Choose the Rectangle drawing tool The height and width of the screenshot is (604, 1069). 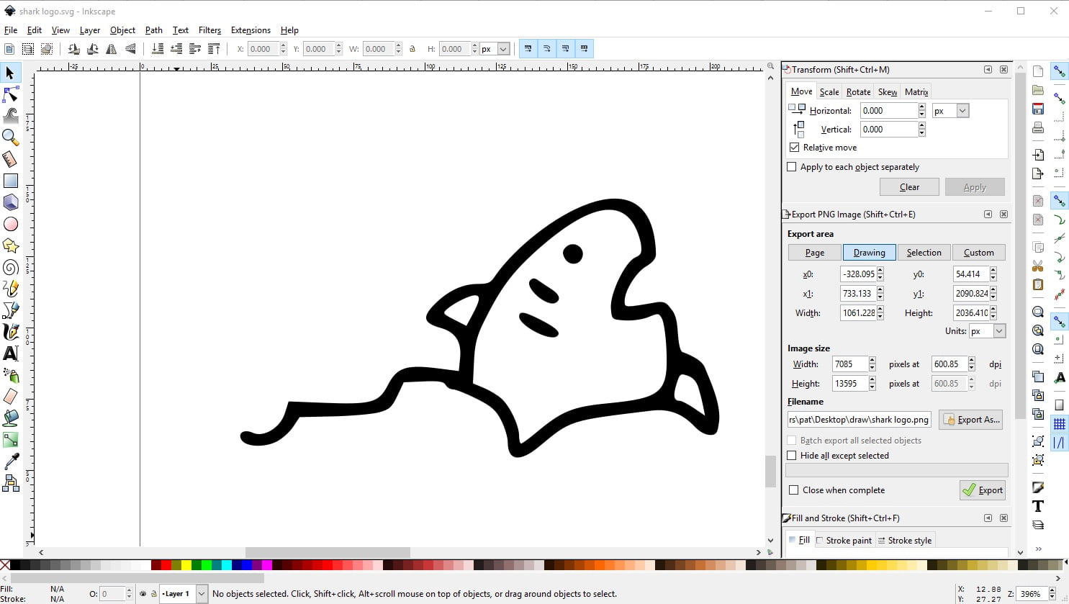point(11,181)
